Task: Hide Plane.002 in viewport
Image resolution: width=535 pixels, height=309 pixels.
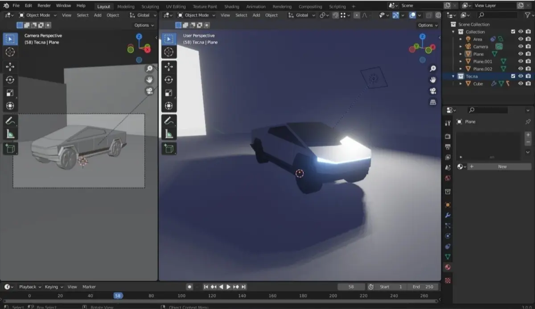Action: point(520,69)
